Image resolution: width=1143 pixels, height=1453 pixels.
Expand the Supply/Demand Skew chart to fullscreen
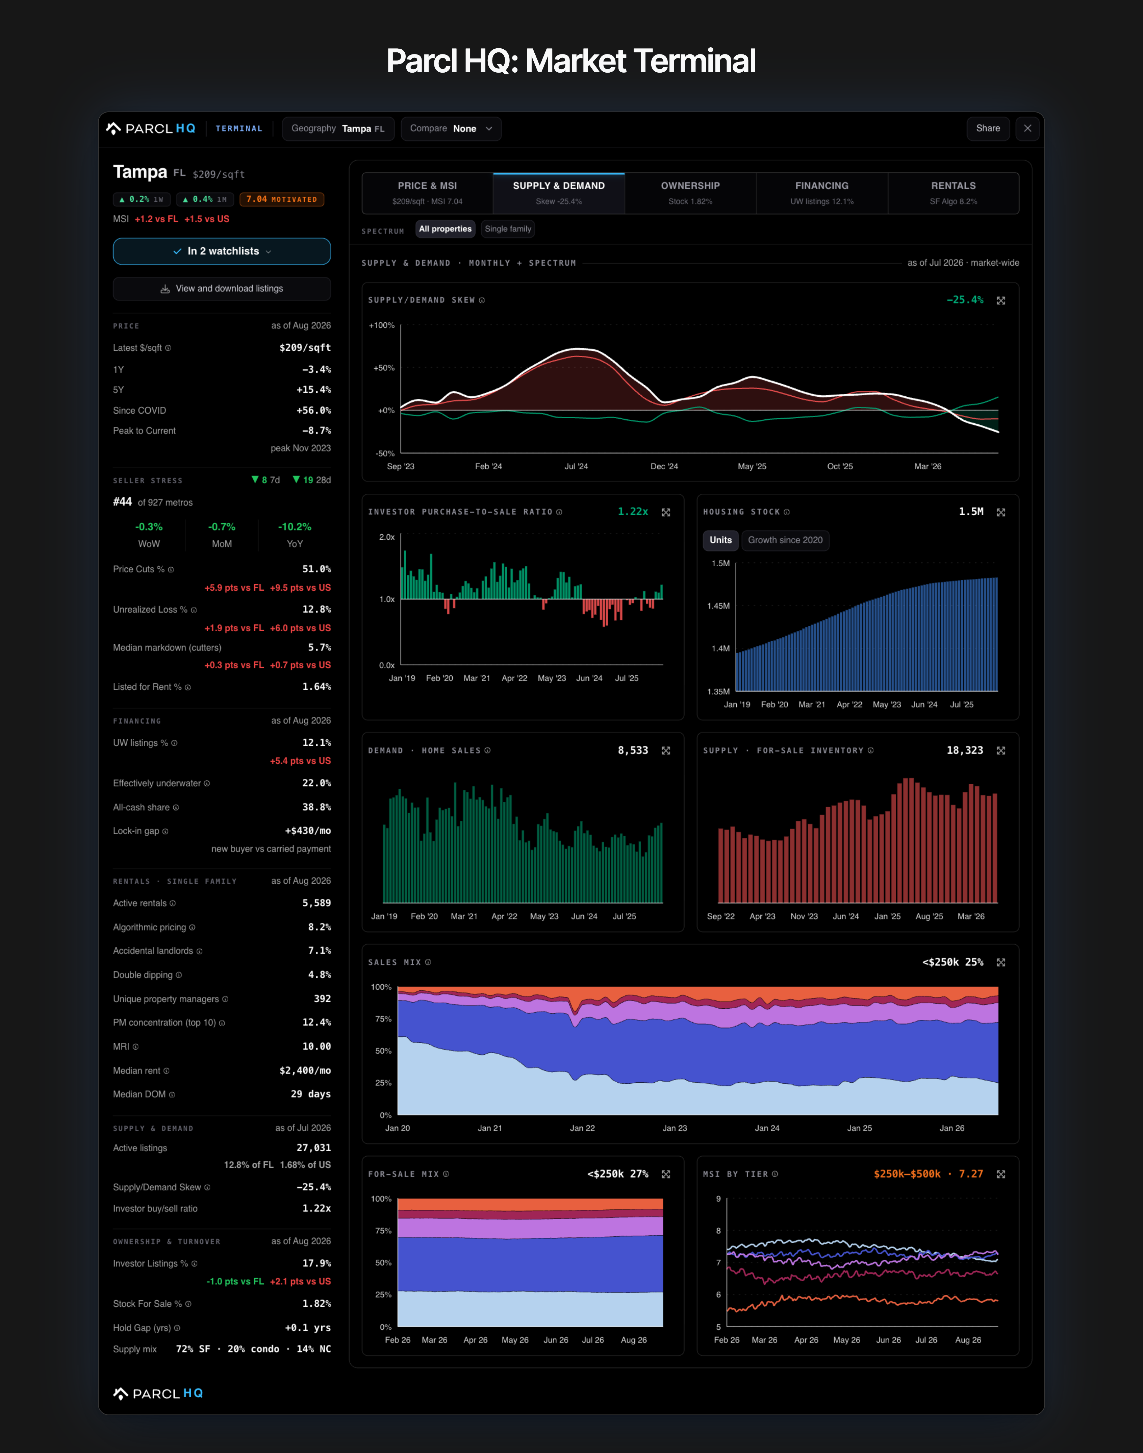click(x=1000, y=301)
